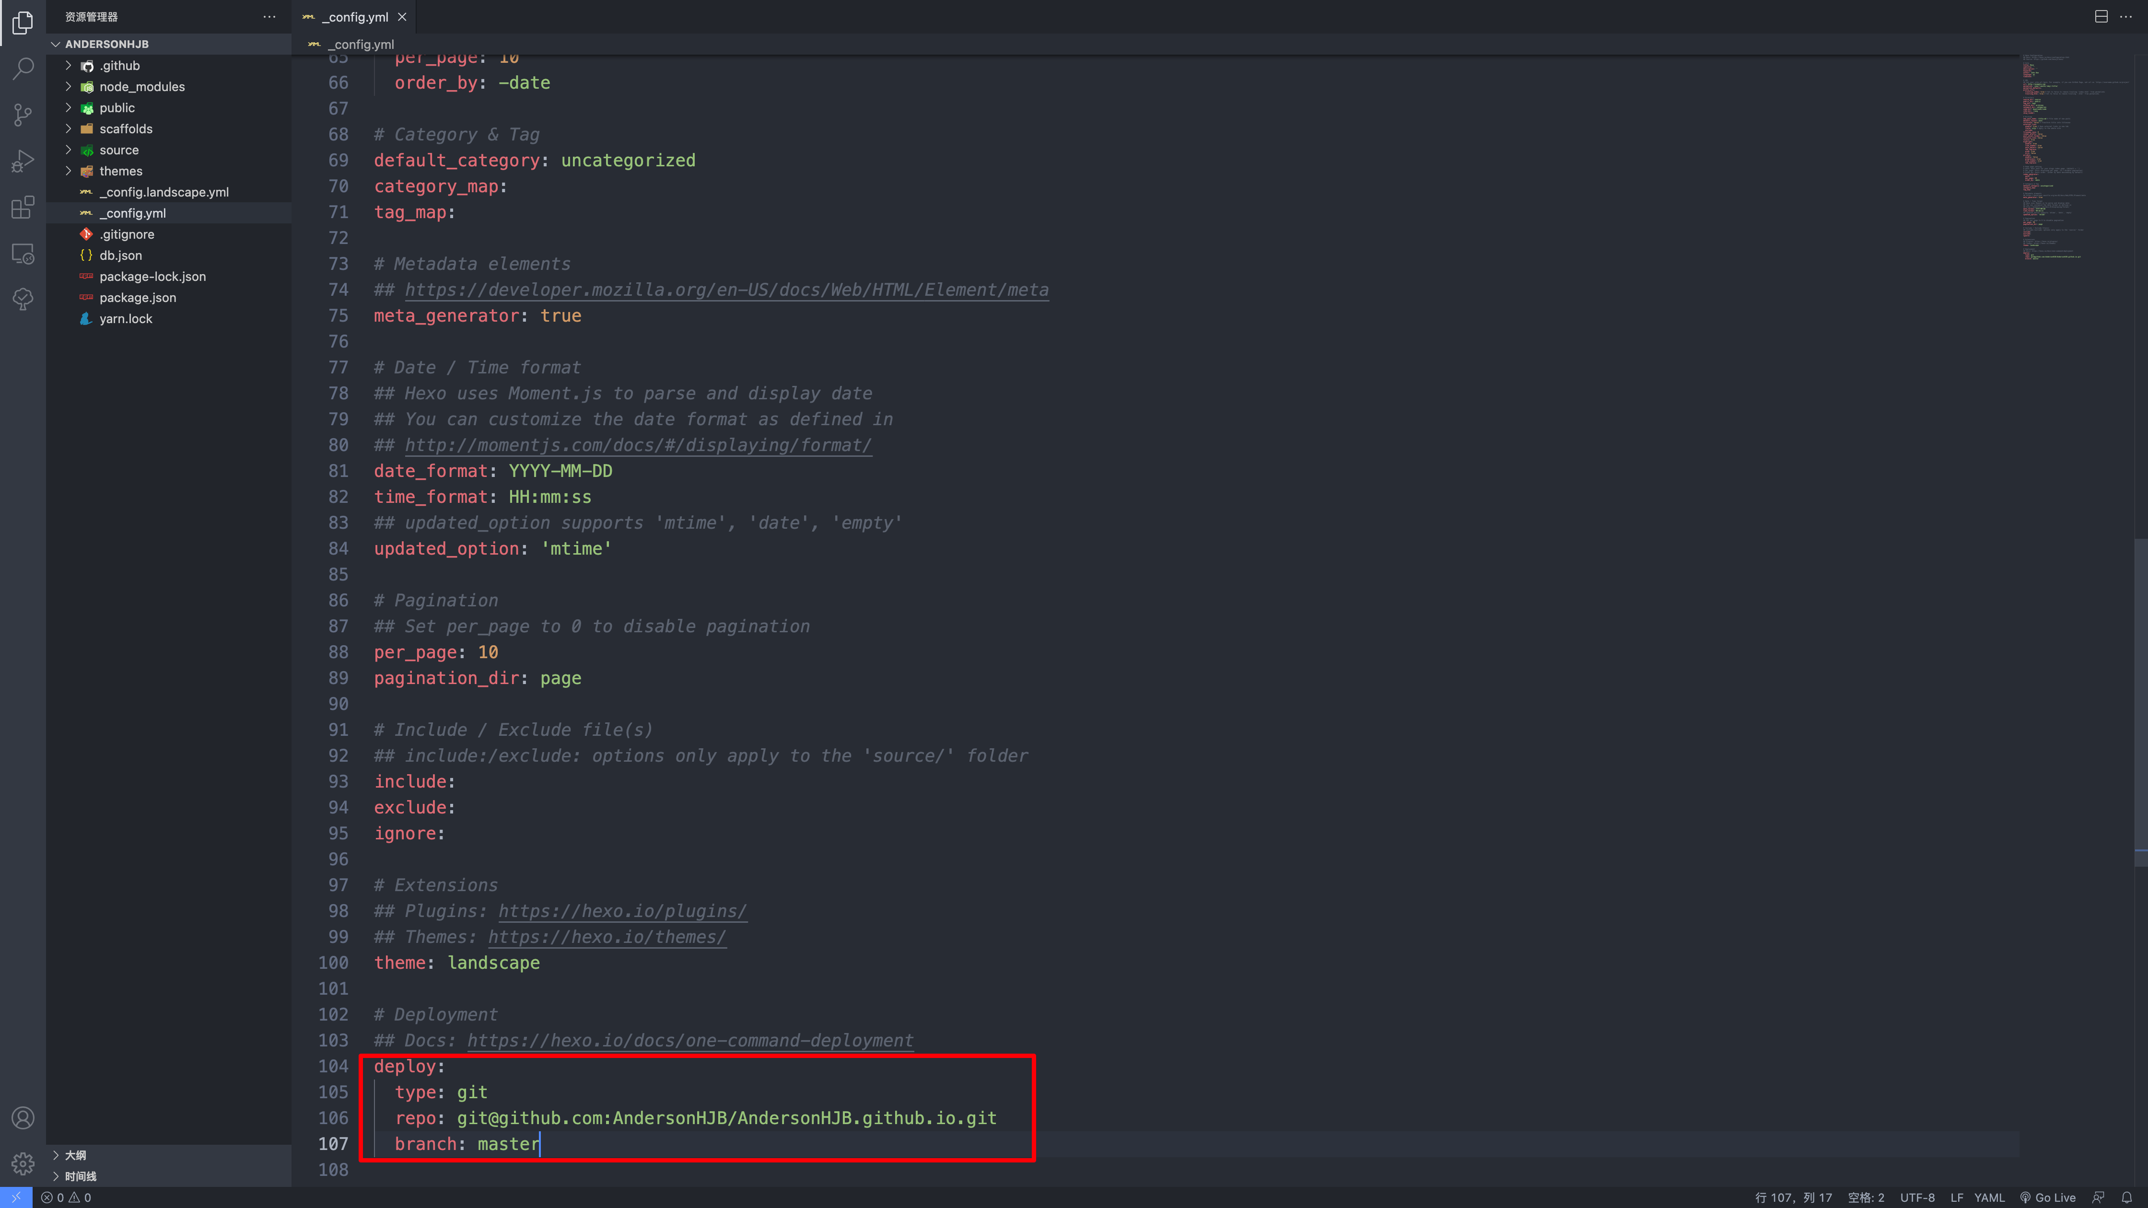
Task: Click the 'date_format: YYYY-MM-DD' line
Action: 493,471
